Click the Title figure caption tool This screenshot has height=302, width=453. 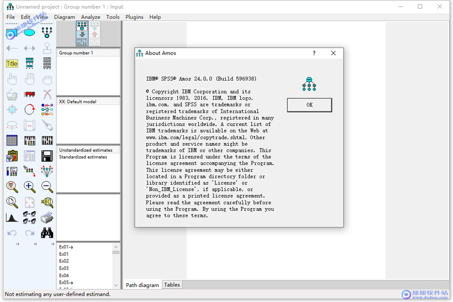click(x=12, y=63)
